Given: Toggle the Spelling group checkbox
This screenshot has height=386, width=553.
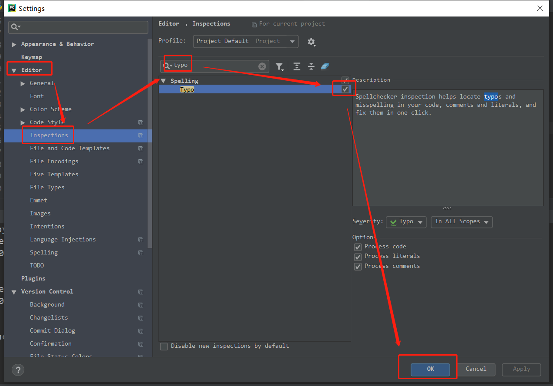Looking at the screenshot, I should pyautogui.click(x=345, y=80).
